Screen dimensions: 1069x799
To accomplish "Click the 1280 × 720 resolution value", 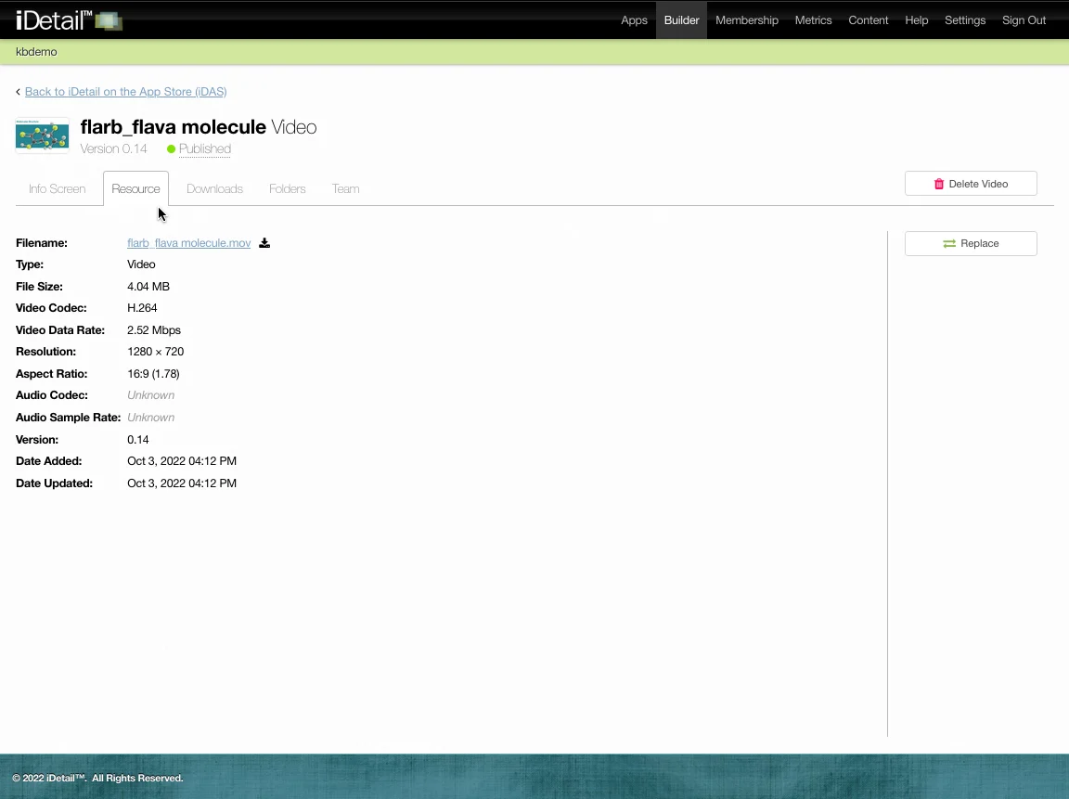I will click(x=156, y=352).
